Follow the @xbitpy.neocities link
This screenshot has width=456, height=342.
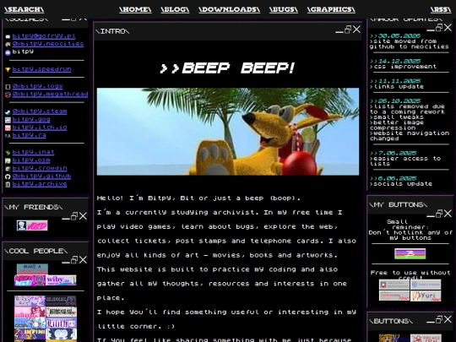coord(48,44)
